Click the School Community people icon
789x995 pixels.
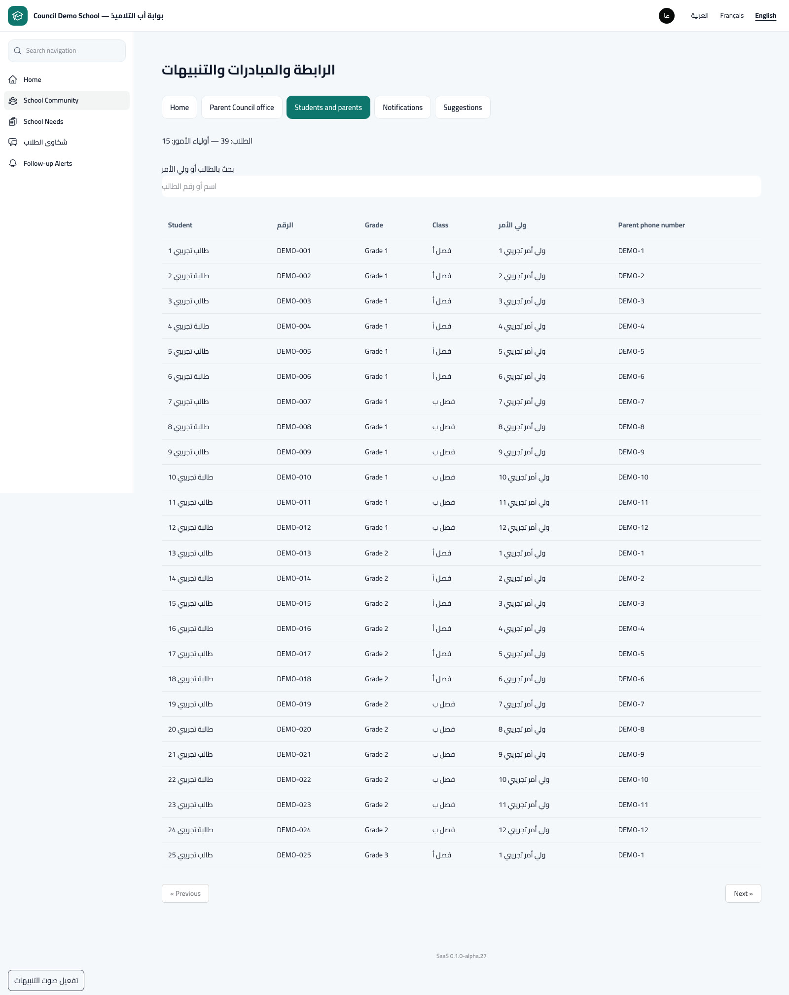[13, 101]
